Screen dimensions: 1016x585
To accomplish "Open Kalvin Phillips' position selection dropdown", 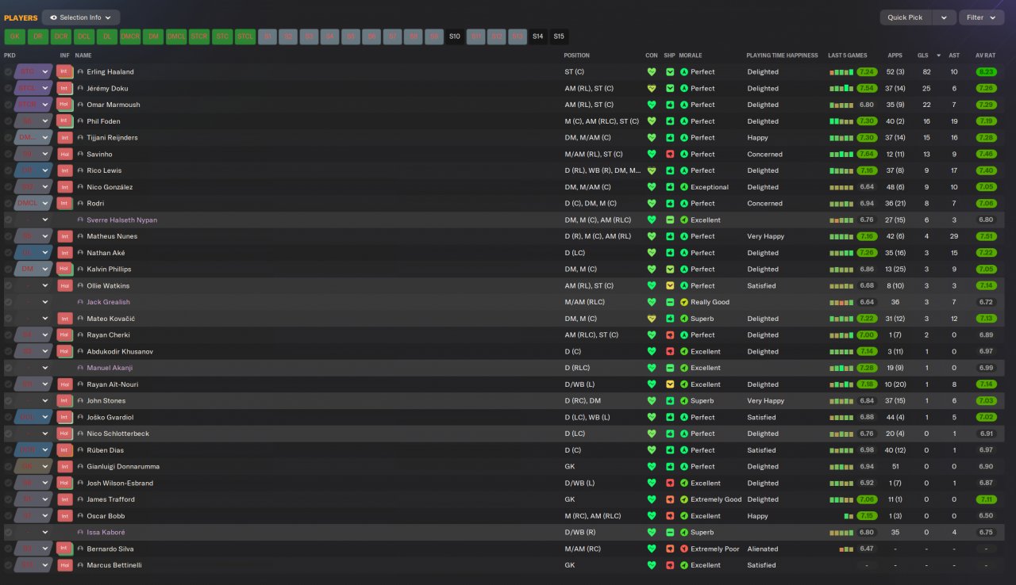I will click(x=45, y=270).
